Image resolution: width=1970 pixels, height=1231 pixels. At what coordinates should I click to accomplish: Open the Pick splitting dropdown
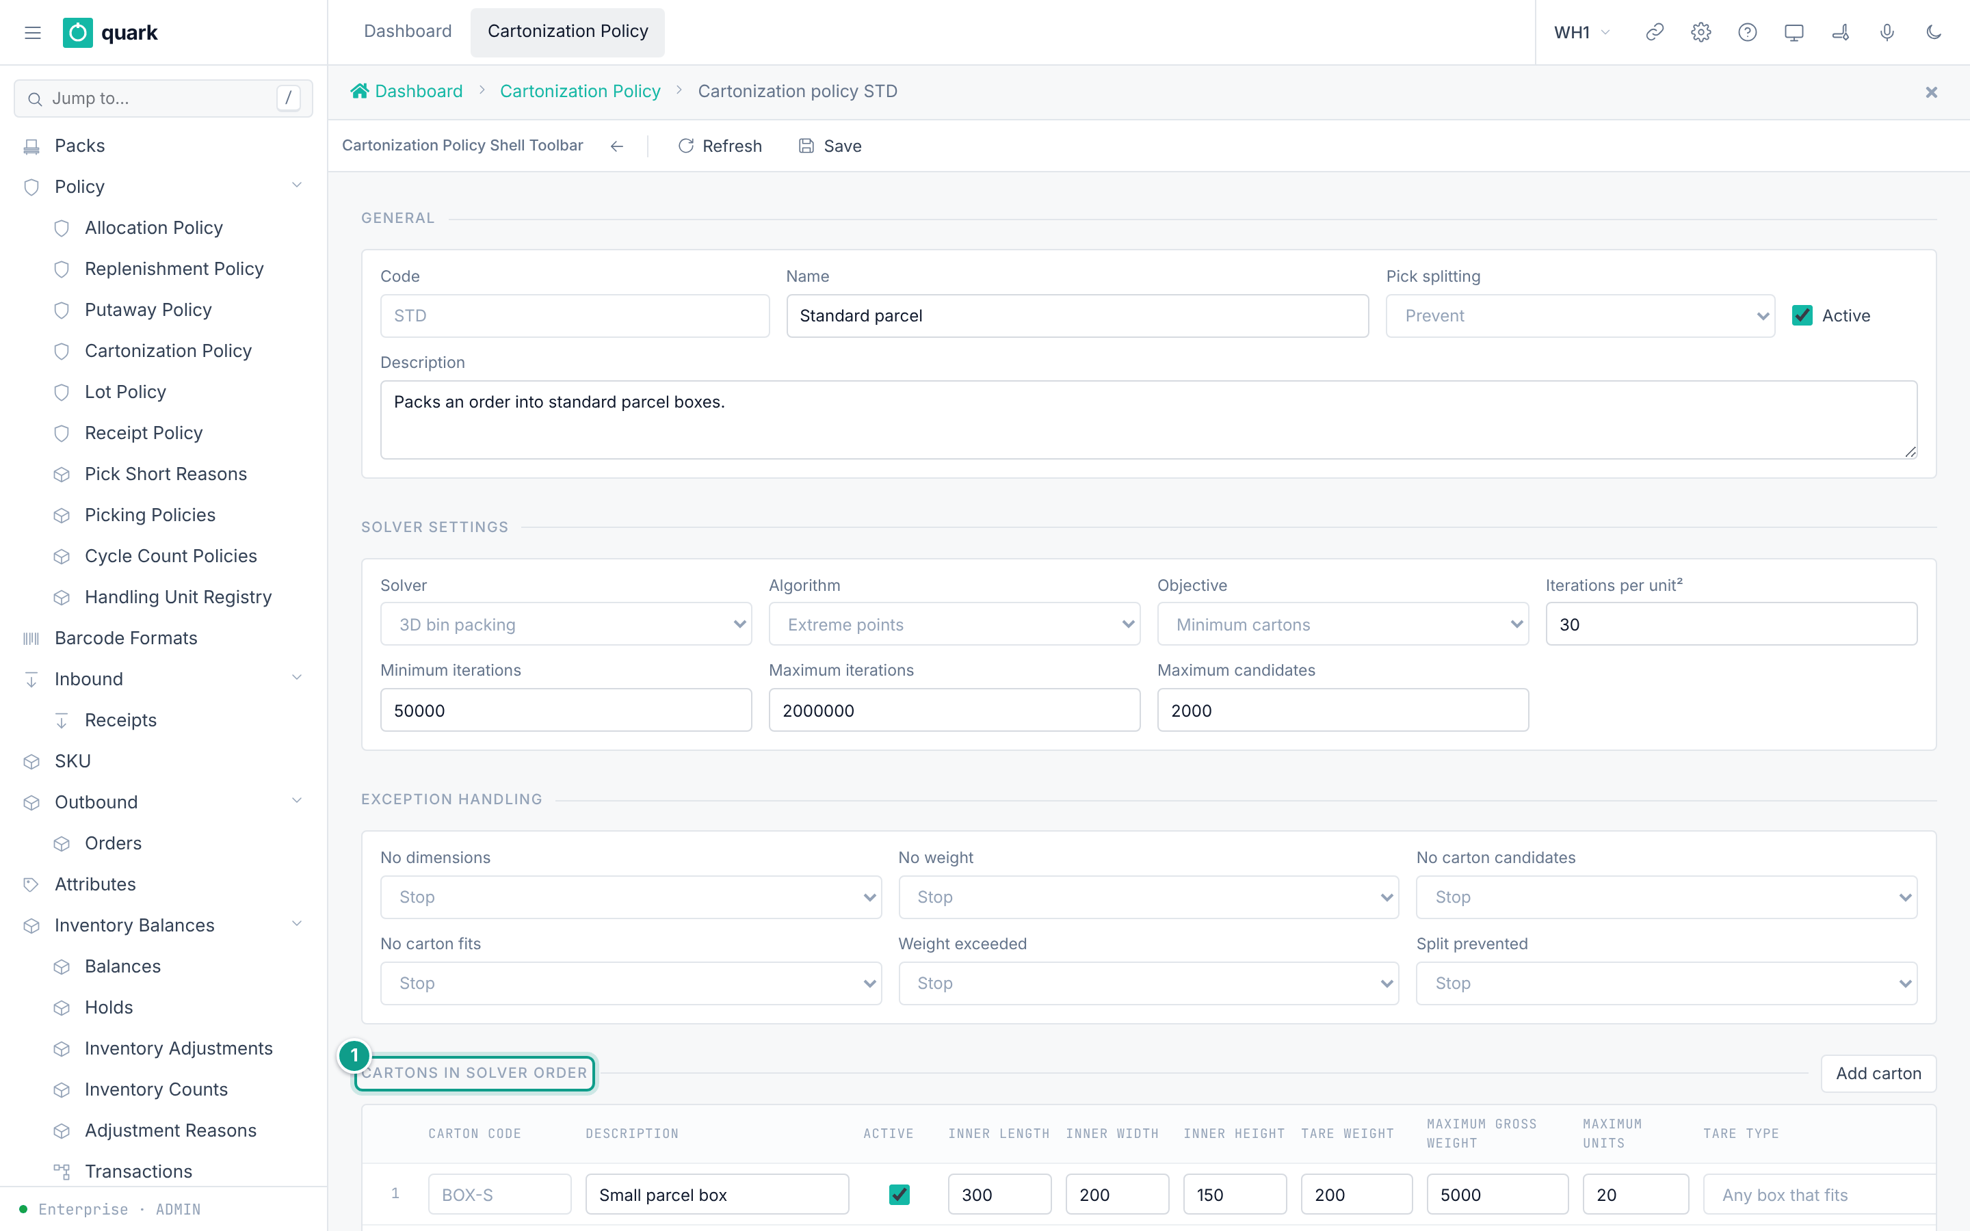(1580, 316)
